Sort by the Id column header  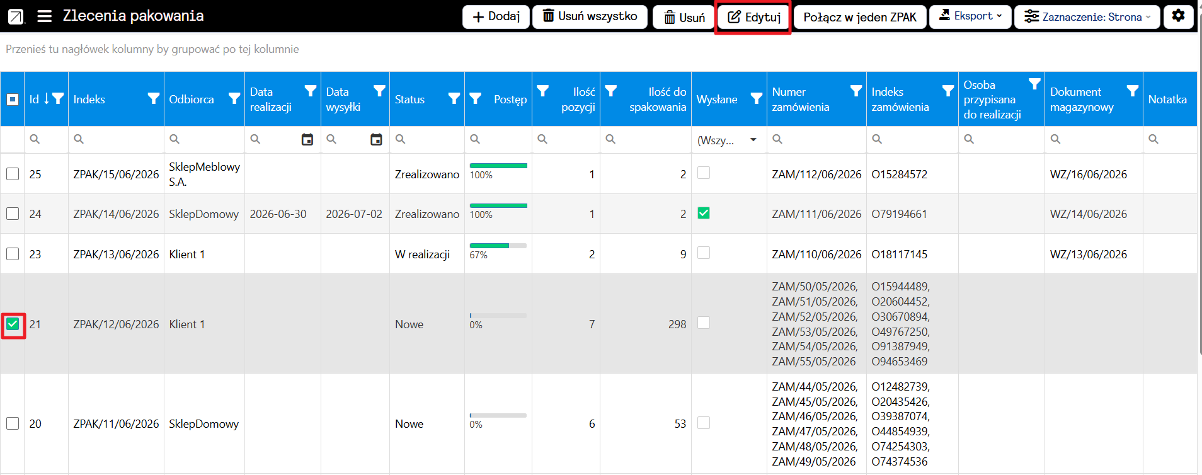tap(35, 99)
